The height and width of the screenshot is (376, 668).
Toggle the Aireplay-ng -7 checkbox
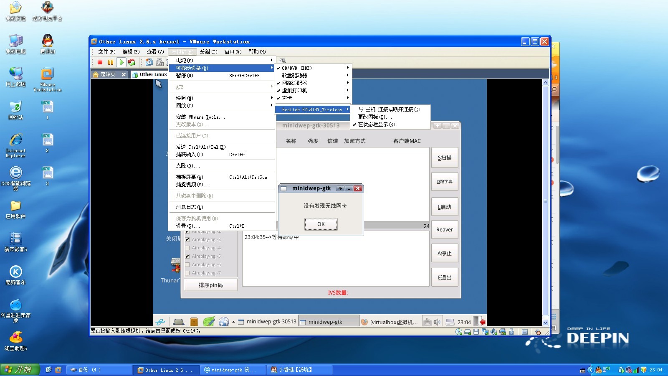(x=187, y=273)
